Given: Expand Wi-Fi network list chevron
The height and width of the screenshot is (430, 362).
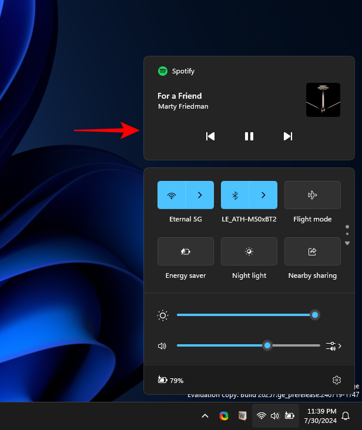Looking at the screenshot, I should tap(200, 195).
